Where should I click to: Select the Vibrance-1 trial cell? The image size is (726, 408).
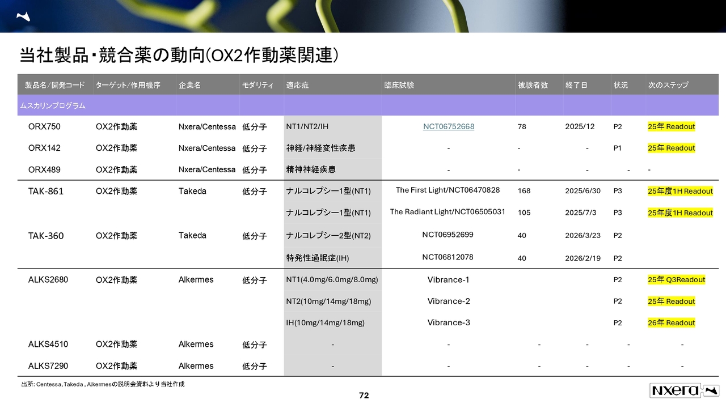(449, 280)
